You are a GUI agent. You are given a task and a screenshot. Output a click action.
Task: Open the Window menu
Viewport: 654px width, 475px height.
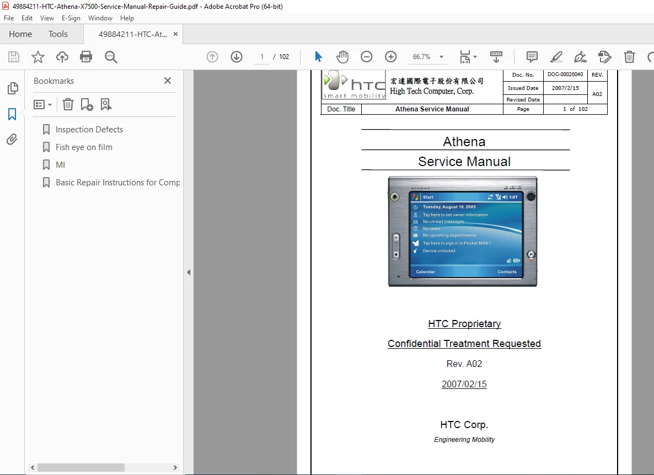[100, 18]
